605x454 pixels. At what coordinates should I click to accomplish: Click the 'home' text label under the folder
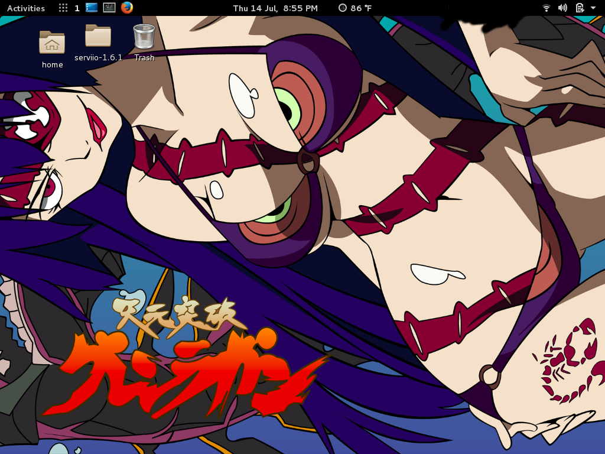click(x=52, y=64)
